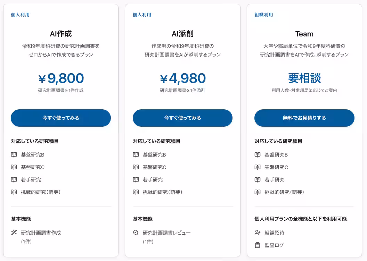The image size is (367, 261).
Task: Click book icon next to 挑戦的研究(萌芽) in AI添削
Action: [136, 192]
